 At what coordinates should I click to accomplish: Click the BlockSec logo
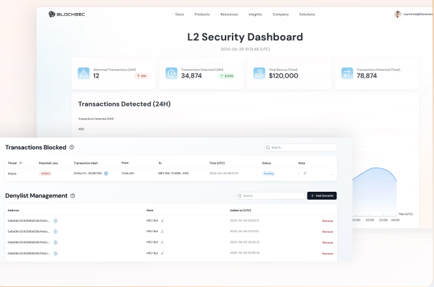66,14
